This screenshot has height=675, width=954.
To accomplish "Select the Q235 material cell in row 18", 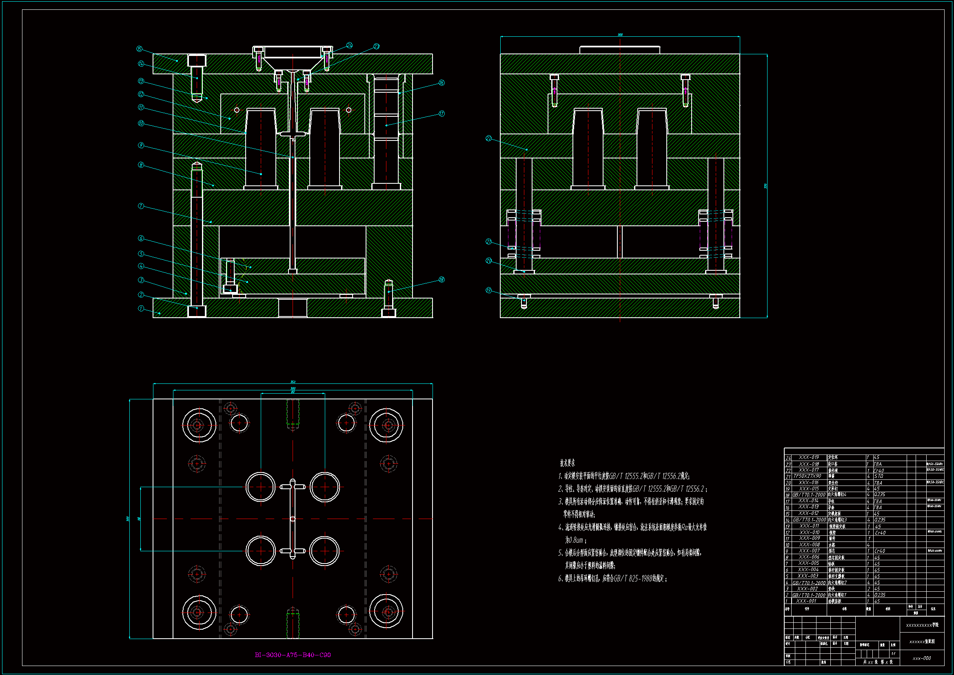I will [x=879, y=495].
